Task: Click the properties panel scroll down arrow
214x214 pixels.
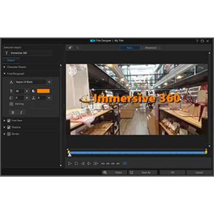Action: (61, 165)
